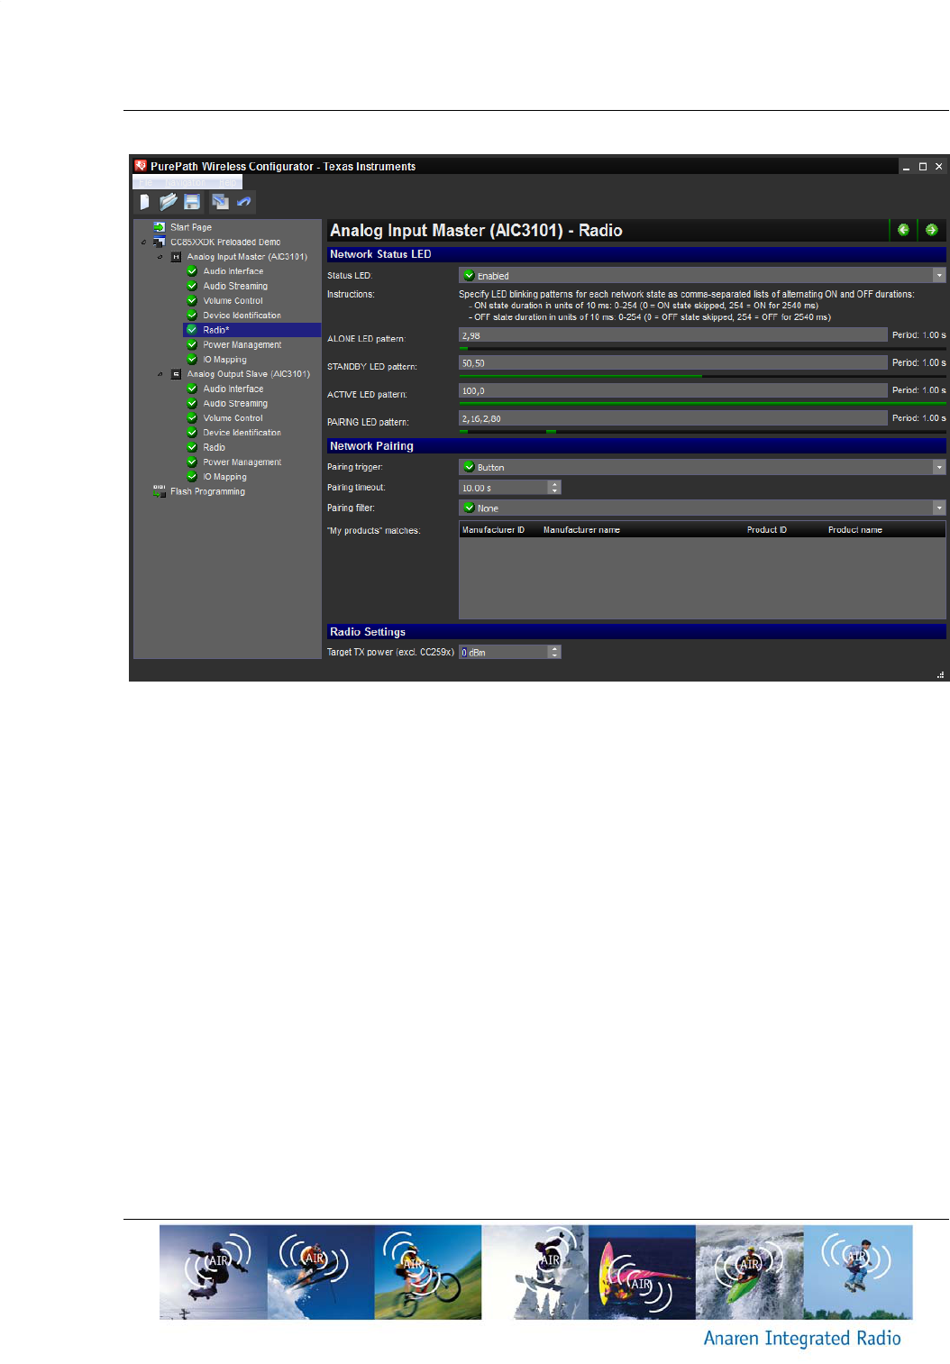Screen dimensions: 950x1364
Task: Click the Radio Settings section header
Action: 636,632
